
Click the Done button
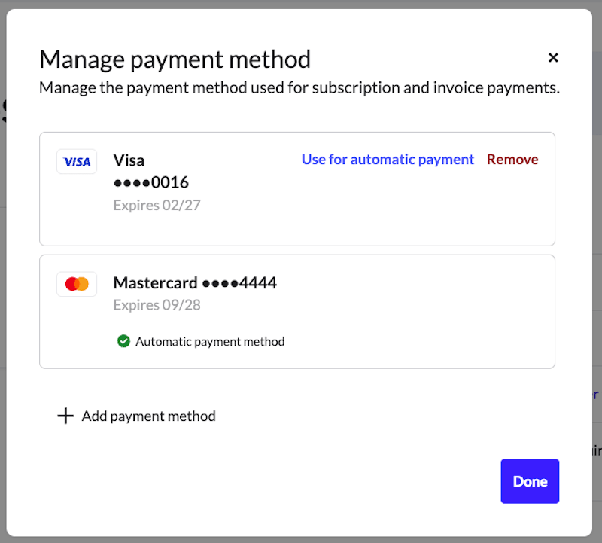click(x=530, y=481)
